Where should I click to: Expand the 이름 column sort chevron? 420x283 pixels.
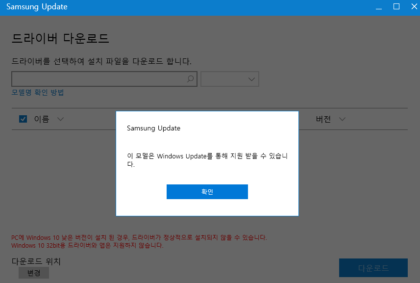61,119
